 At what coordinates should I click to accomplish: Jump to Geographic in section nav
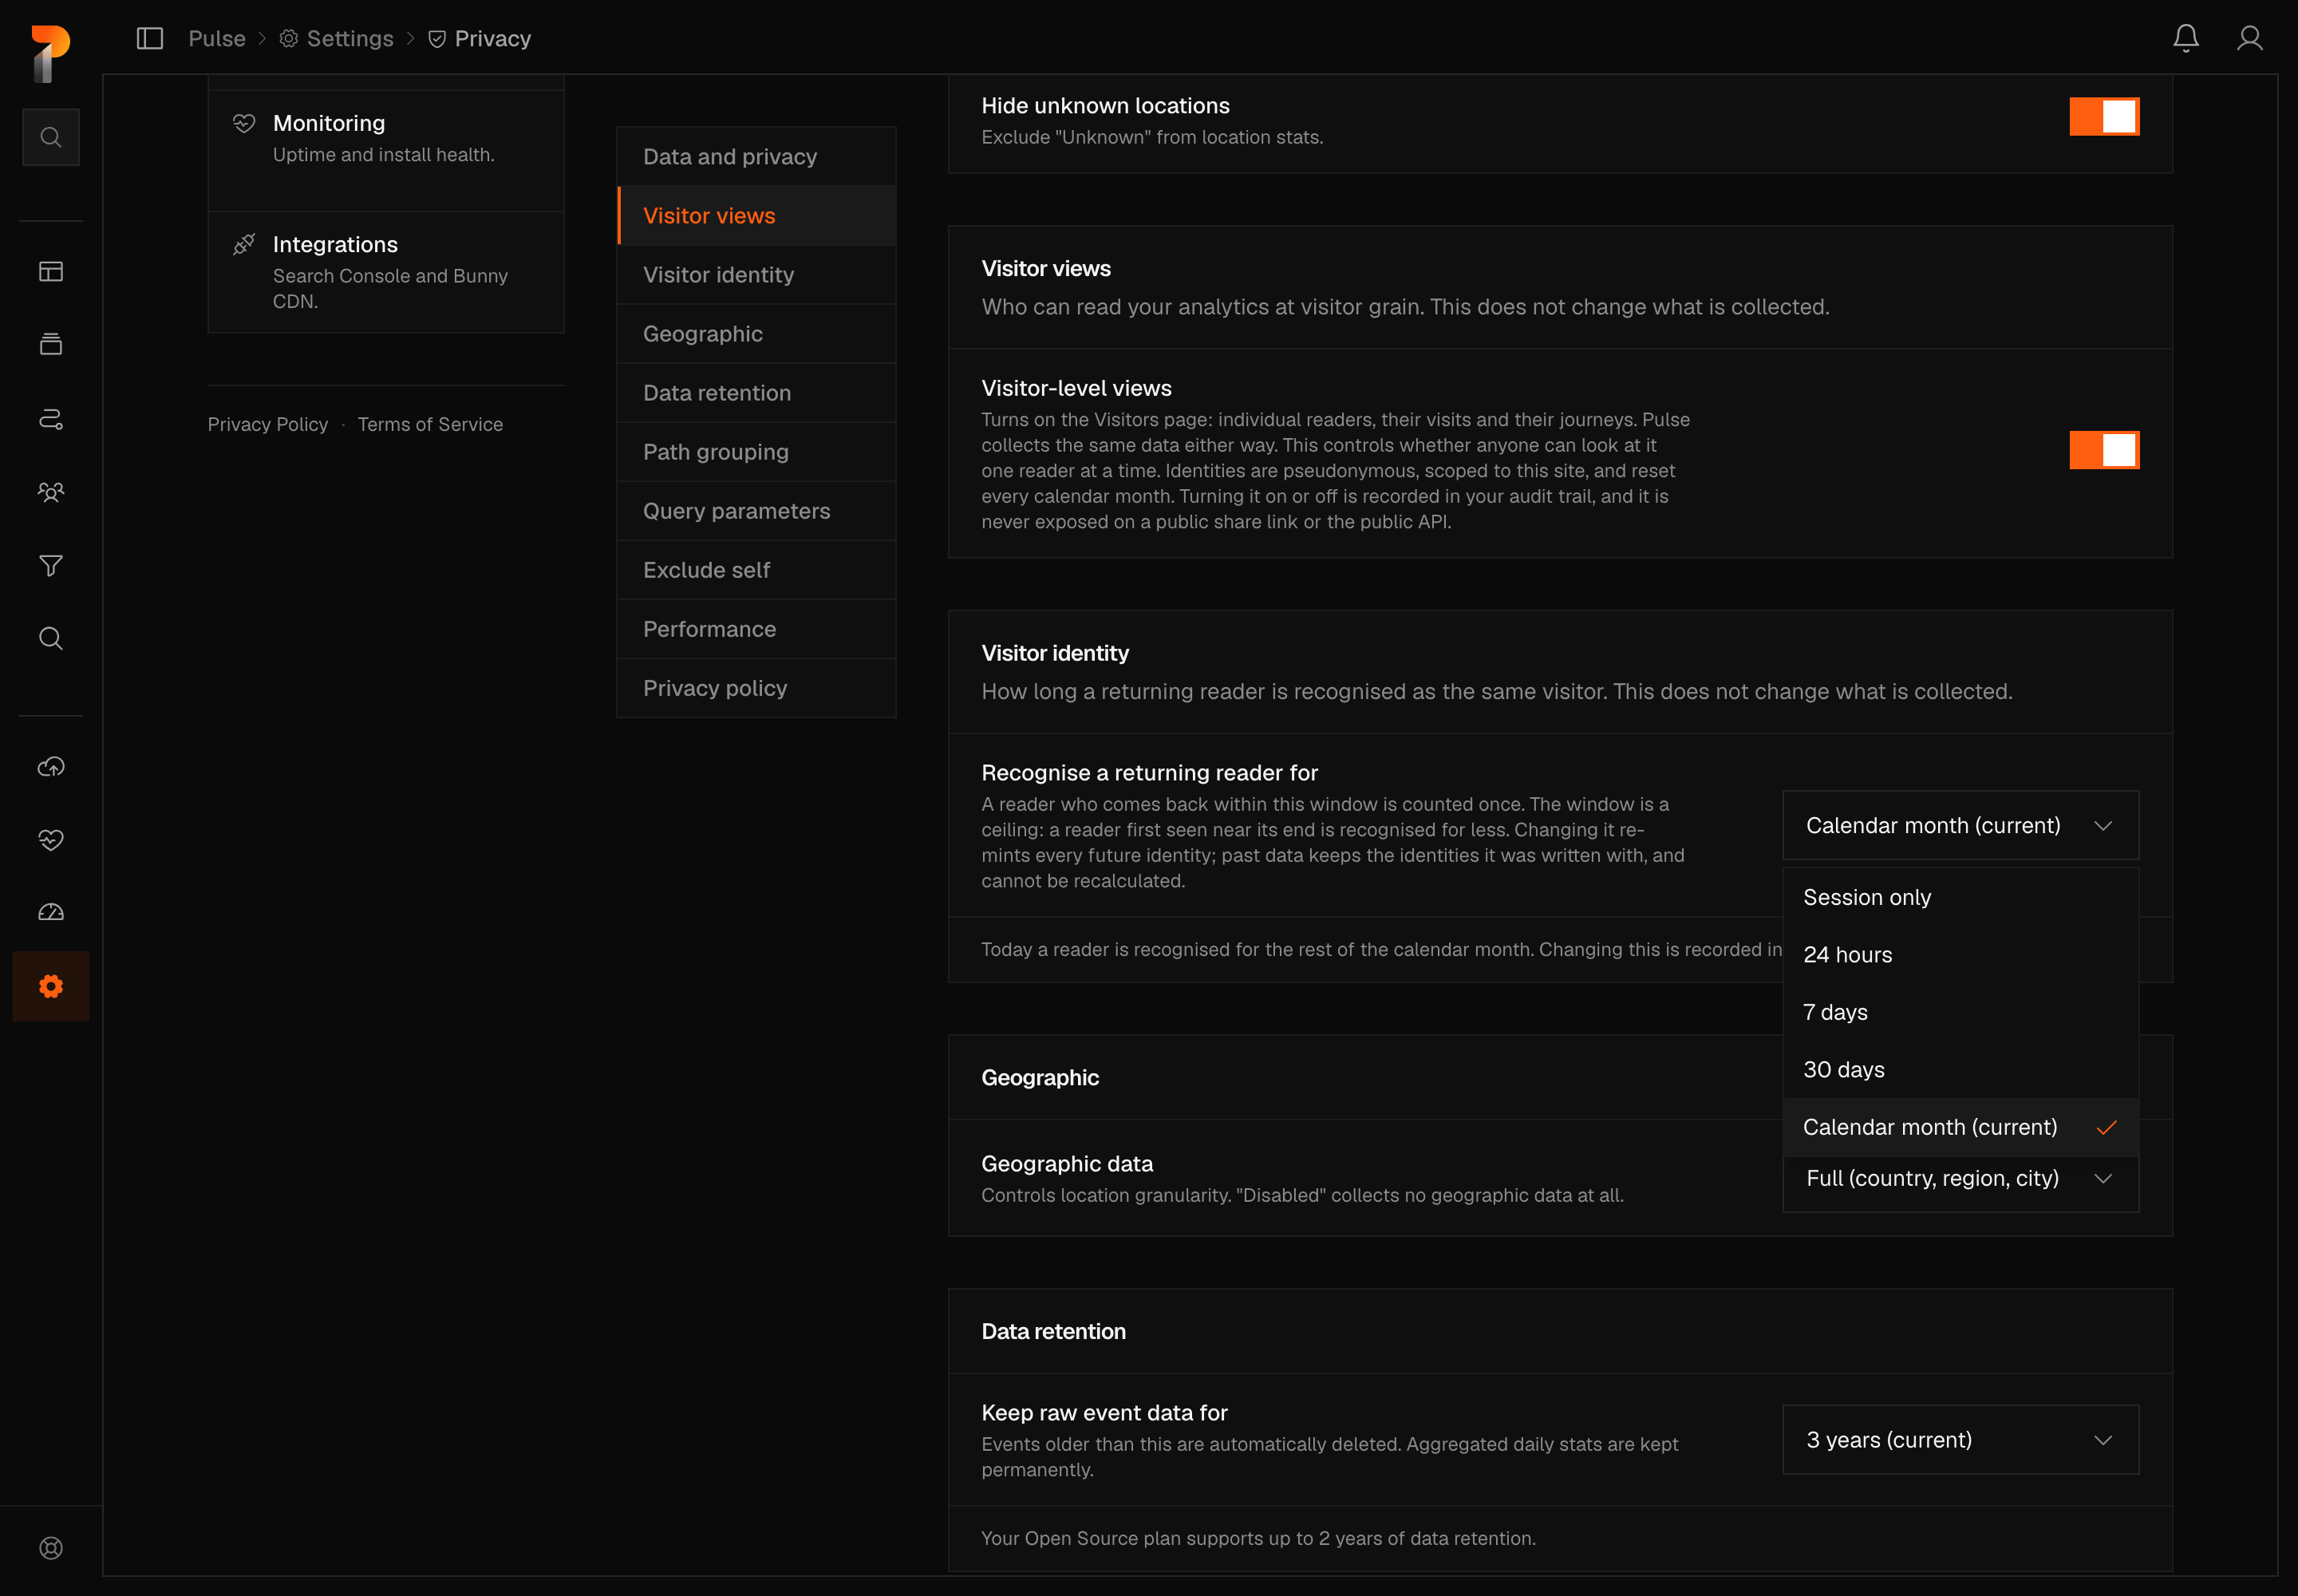pyautogui.click(x=756, y=333)
